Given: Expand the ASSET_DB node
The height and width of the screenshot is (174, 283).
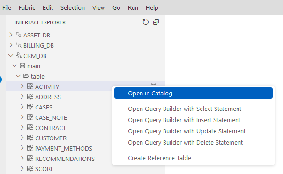Looking at the screenshot, I should pos(11,35).
